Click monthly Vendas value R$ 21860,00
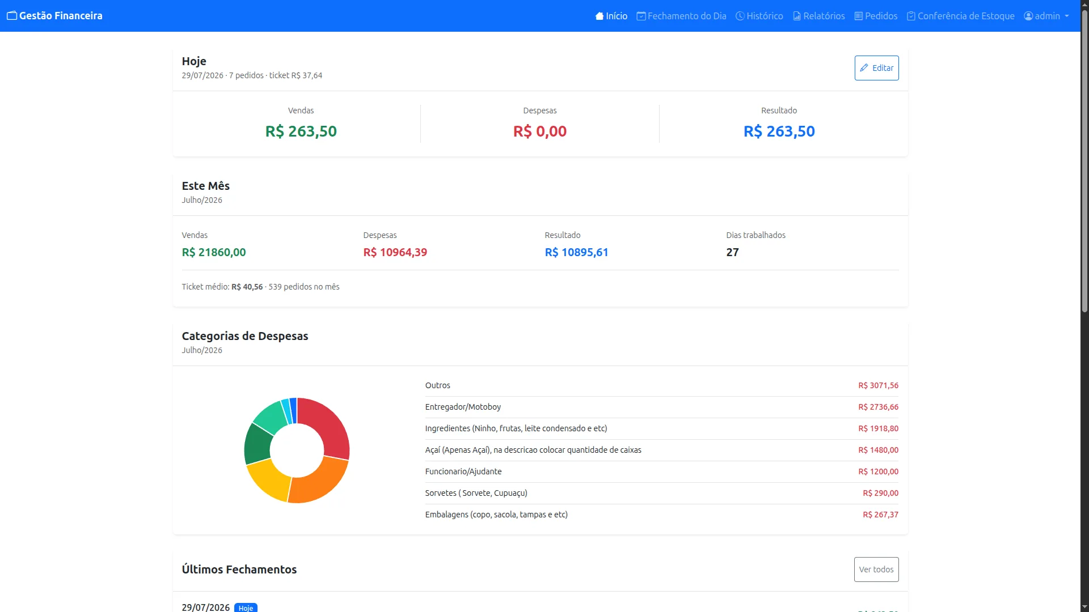This screenshot has height=612, width=1089. tap(214, 252)
